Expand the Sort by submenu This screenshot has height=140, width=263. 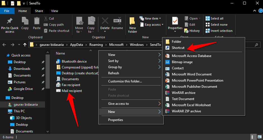pyautogui.click(x=131, y=61)
